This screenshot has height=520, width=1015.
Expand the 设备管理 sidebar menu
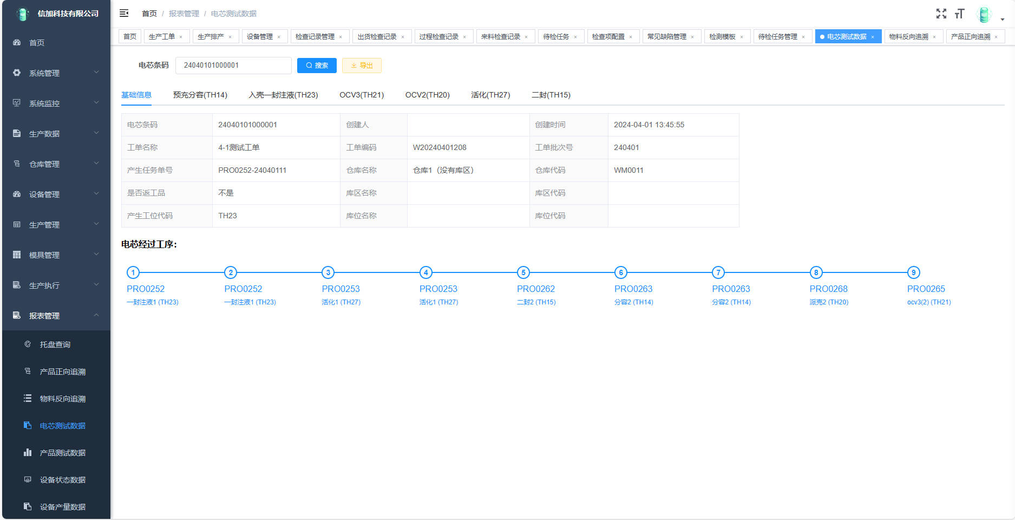[x=56, y=194]
